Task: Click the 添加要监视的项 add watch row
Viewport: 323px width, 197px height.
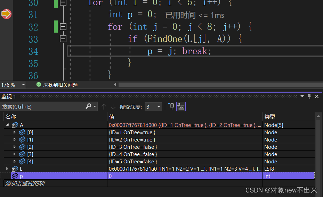Action: [25, 183]
